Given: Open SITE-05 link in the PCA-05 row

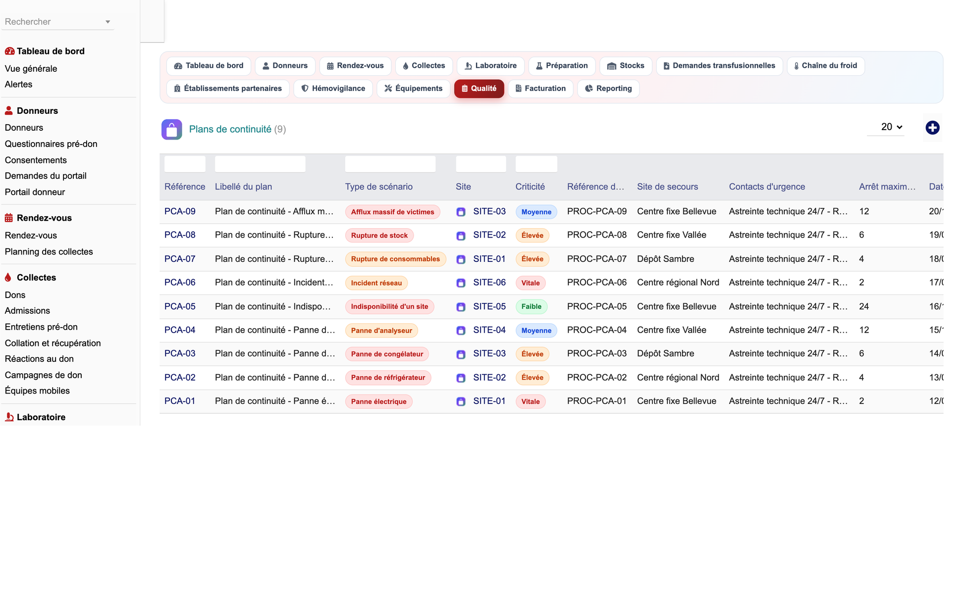Looking at the screenshot, I should click(x=489, y=306).
